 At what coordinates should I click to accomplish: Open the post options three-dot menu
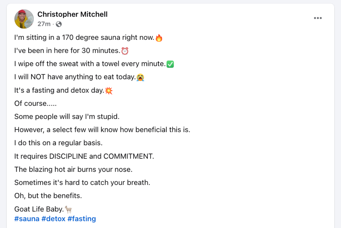(x=318, y=18)
